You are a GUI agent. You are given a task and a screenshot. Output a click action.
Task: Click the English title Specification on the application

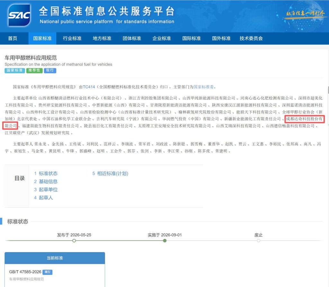click(x=58, y=64)
